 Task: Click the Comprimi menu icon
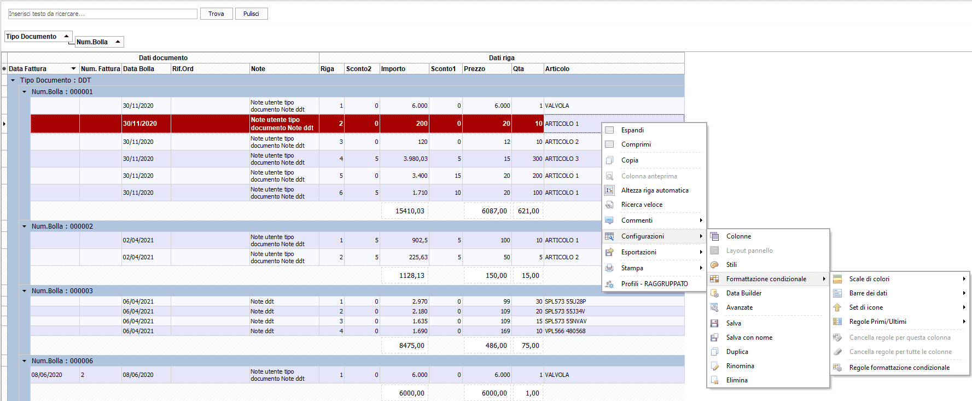[x=609, y=144]
